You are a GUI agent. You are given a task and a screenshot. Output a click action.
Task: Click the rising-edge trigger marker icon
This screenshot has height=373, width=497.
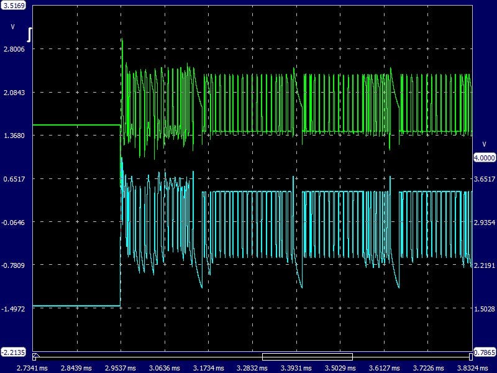(x=30, y=35)
